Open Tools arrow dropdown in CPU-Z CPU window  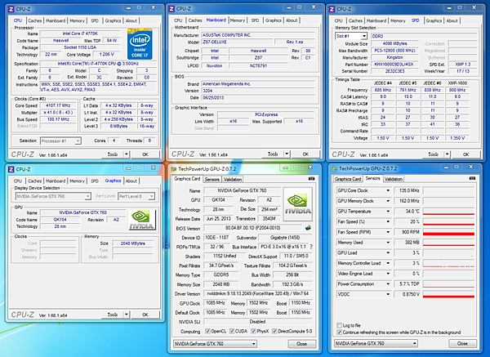tap(127, 154)
